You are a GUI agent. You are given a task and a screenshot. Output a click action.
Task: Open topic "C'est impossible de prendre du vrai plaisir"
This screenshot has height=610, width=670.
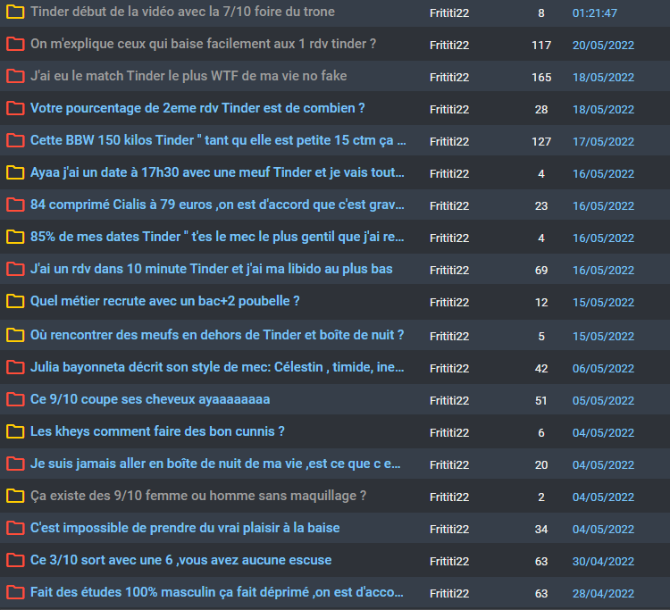[185, 528]
